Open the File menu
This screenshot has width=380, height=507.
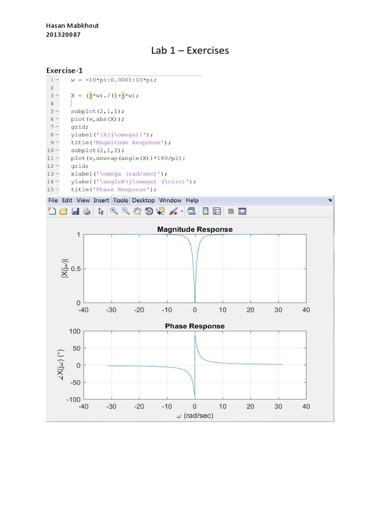[x=53, y=200]
